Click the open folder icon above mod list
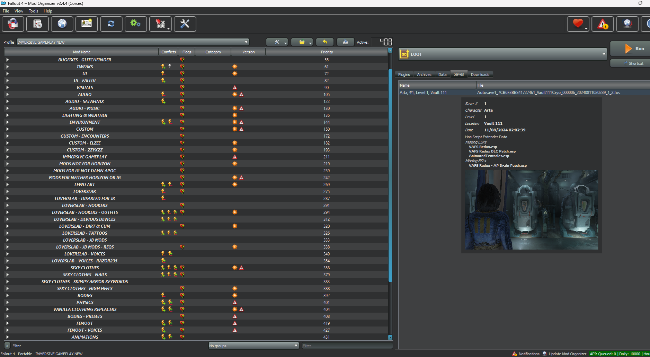Screen dimensions: 650x357 (x=302, y=42)
